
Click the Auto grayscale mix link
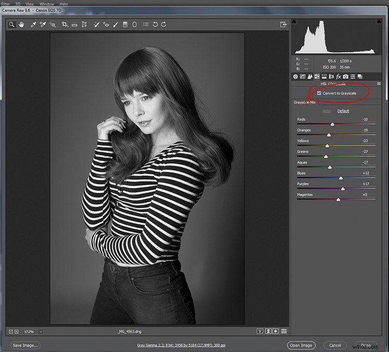(x=327, y=111)
